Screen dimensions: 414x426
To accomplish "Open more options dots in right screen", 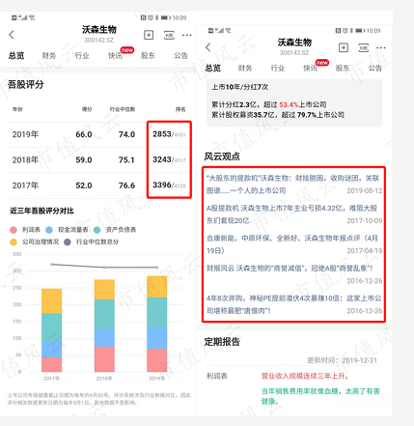I will tap(381, 48).
